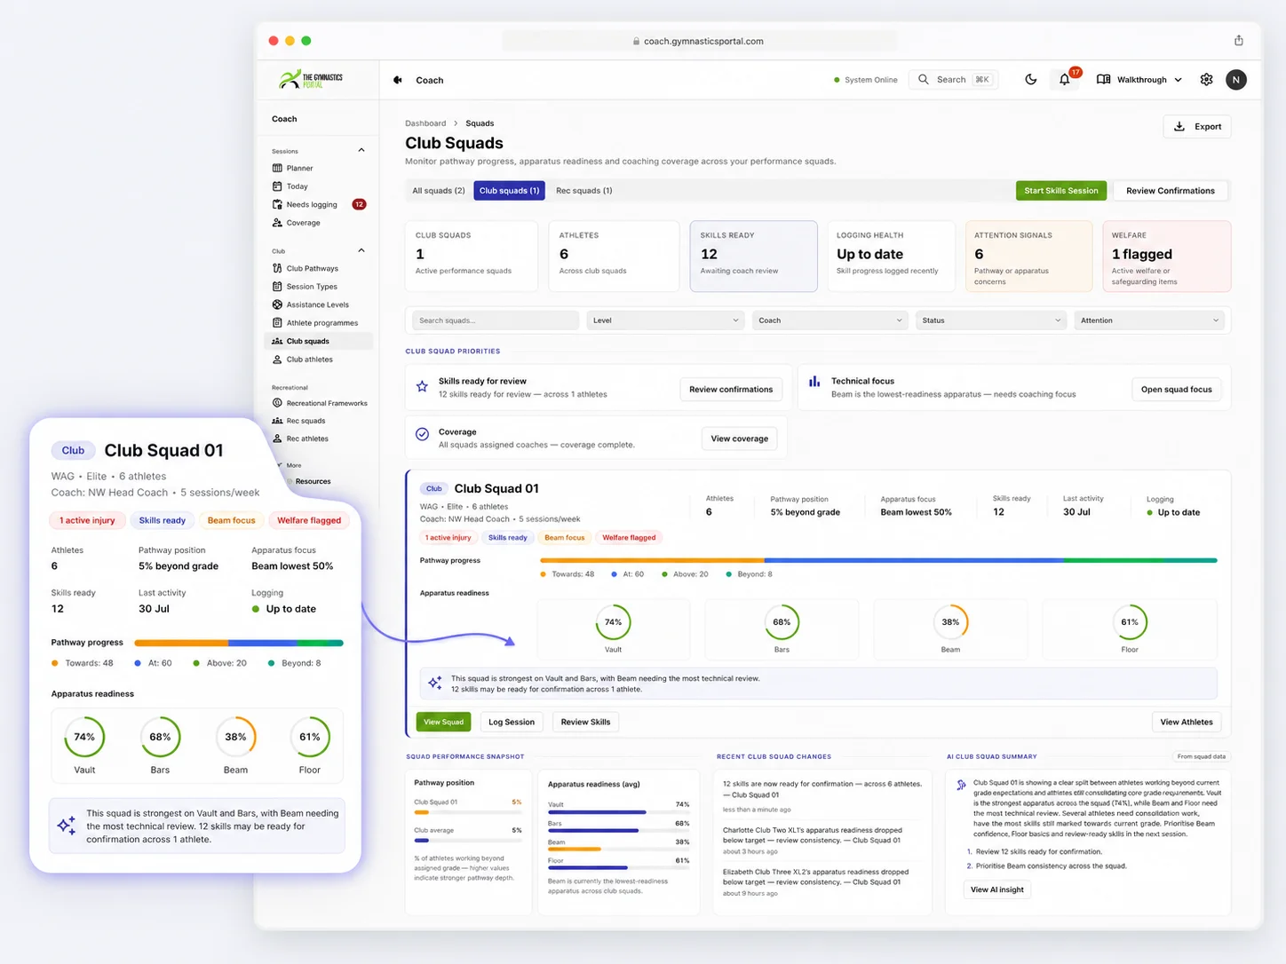Screen dimensions: 1286x964
Task: Switch to Club squads (1) tab
Action: coord(509,191)
